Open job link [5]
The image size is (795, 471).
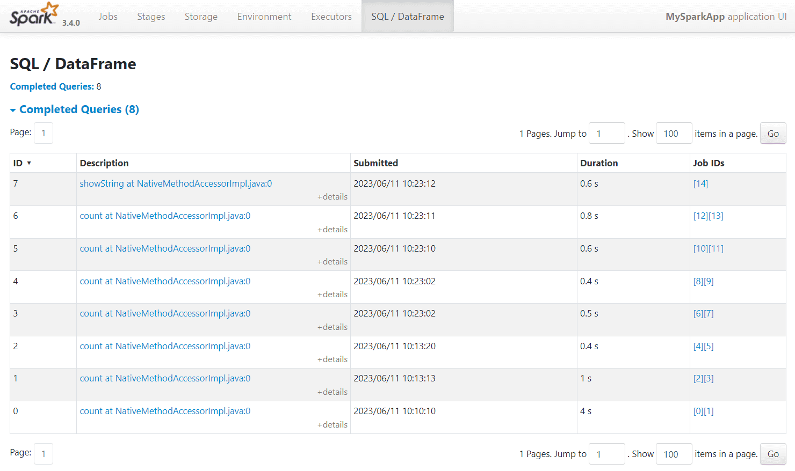click(709, 346)
